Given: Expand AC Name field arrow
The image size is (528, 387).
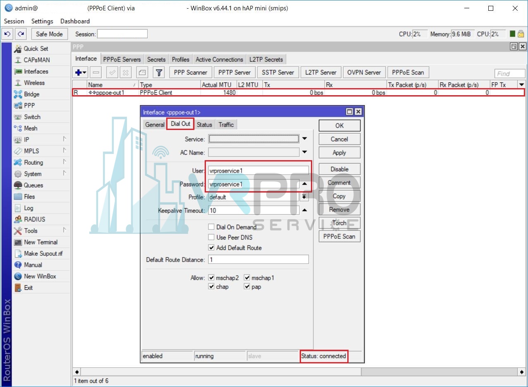Looking at the screenshot, I should pos(305,152).
